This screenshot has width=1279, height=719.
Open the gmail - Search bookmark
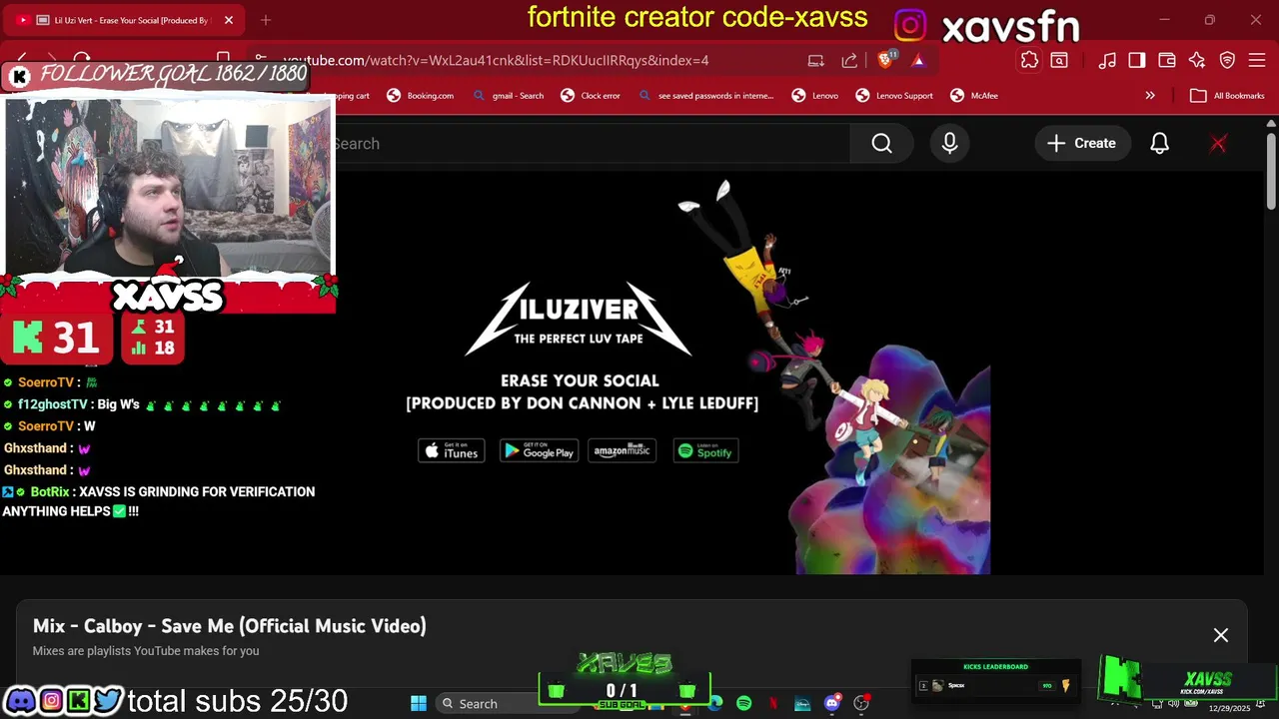[508, 96]
